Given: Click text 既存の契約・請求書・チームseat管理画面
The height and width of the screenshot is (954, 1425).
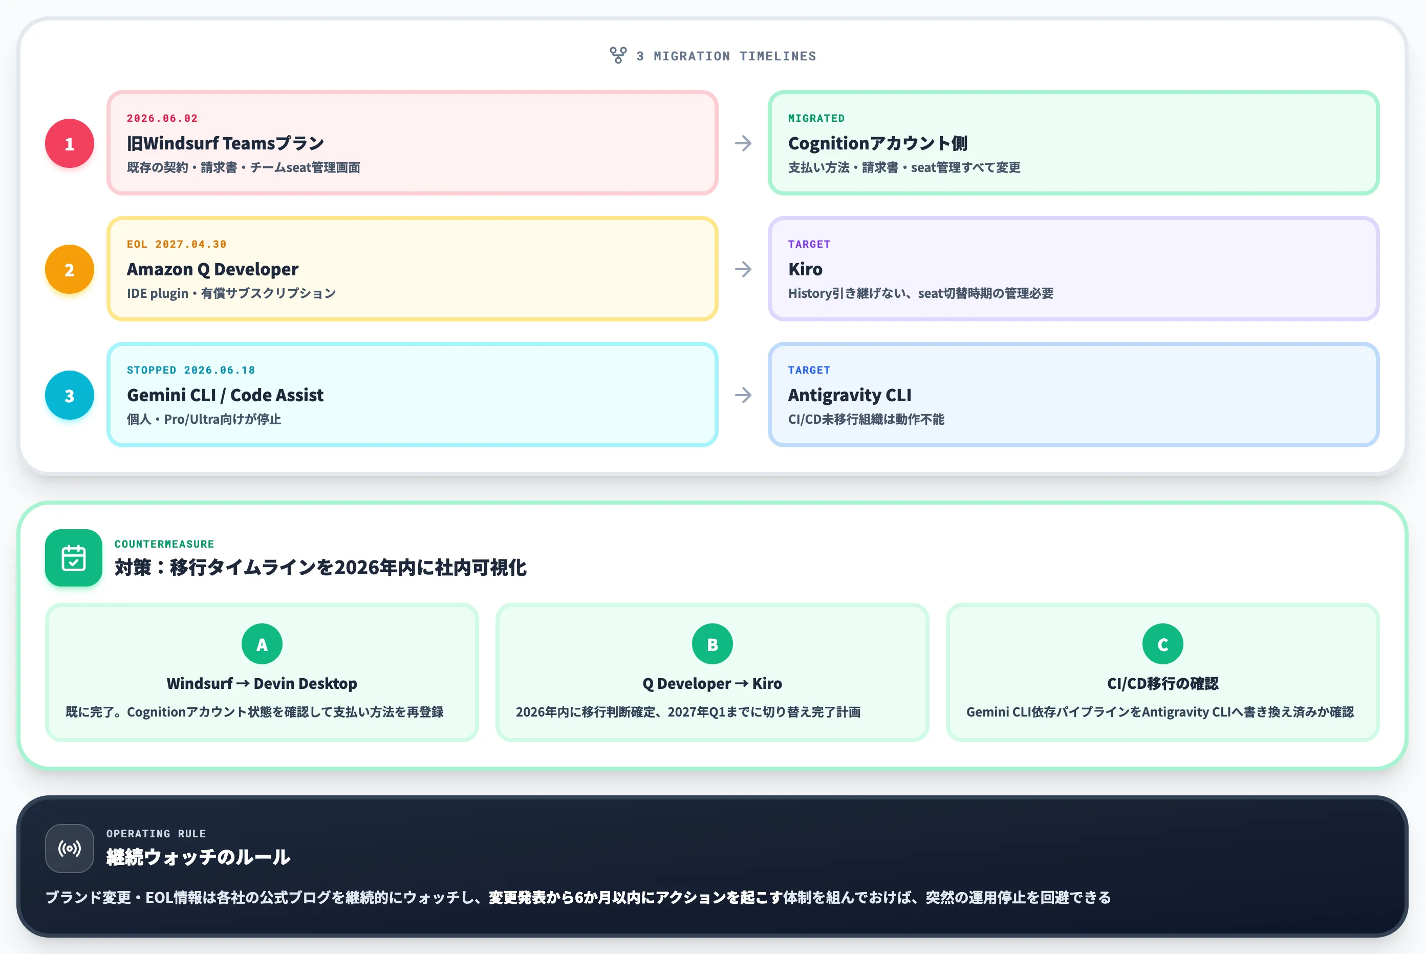Looking at the screenshot, I should (x=243, y=167).
